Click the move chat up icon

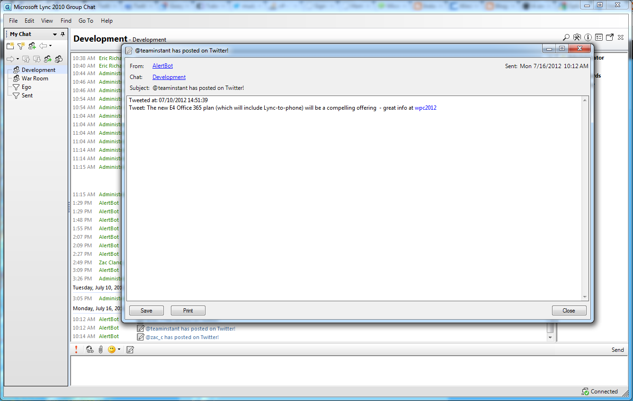26,59
